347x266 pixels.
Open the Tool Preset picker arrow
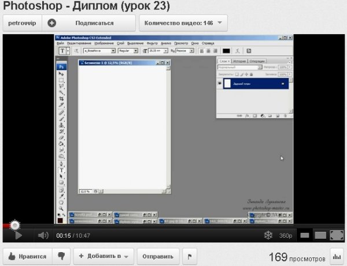[68, 51]
